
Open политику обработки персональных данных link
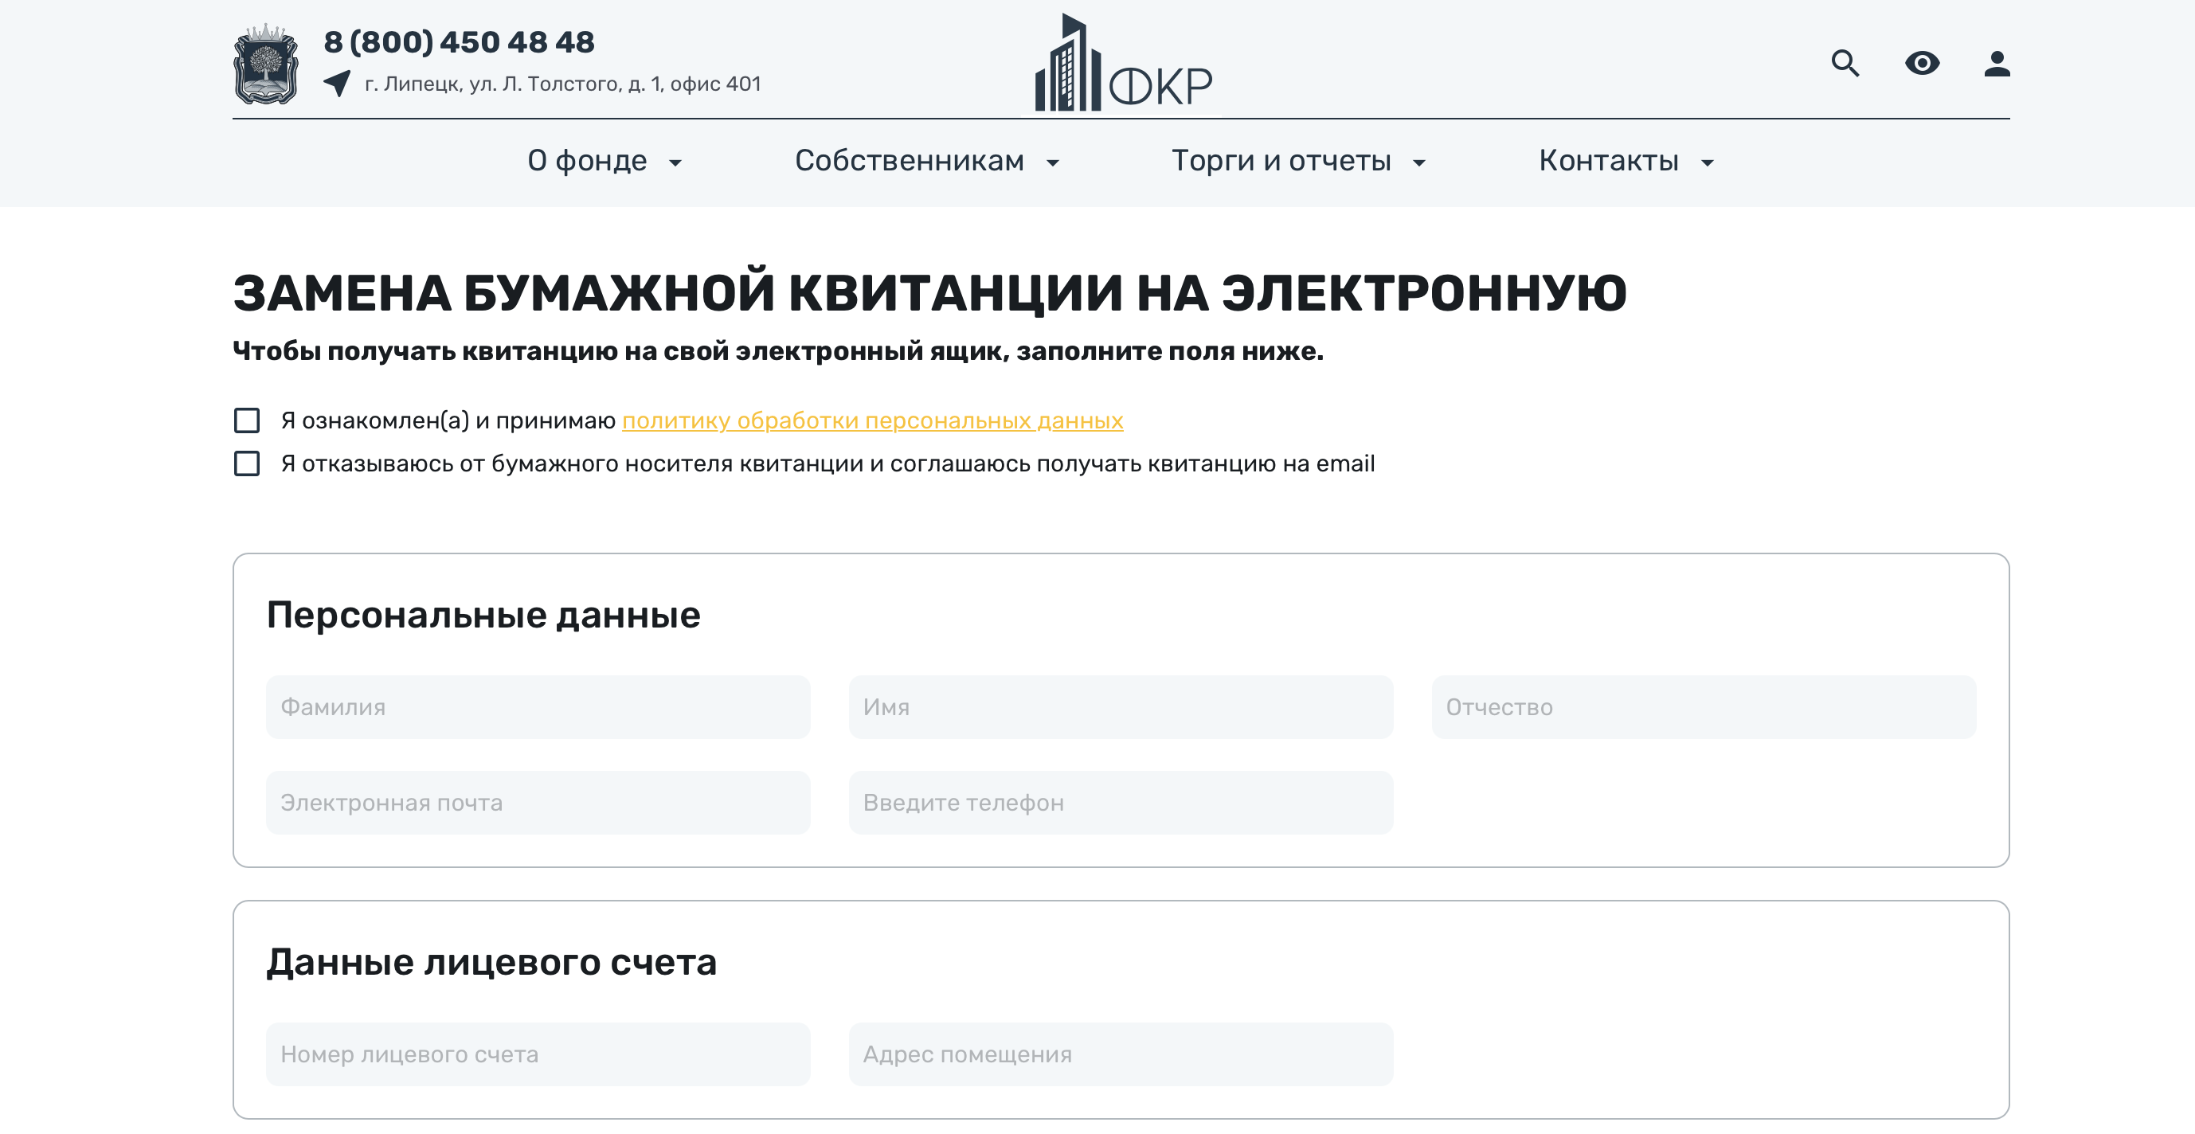coord(873,420)
